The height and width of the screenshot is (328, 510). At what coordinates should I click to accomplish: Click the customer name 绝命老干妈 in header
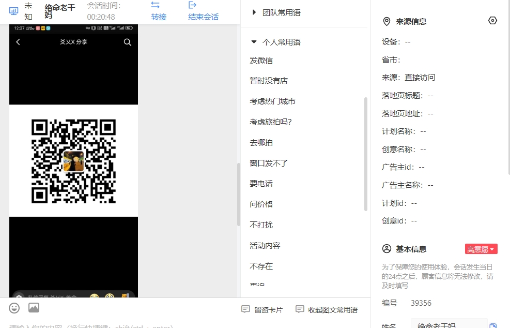[59, 11]
